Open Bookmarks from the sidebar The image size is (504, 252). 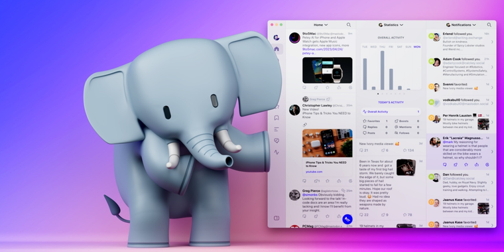pyautogui.click(x=277, y=118)
